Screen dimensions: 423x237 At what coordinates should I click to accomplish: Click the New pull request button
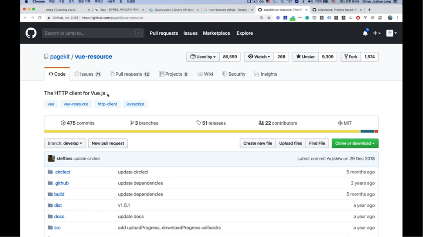(x=108, y=143)
